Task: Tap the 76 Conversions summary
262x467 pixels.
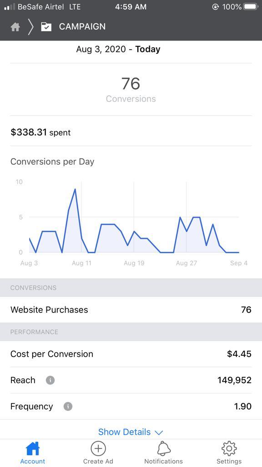Action: tap(131, 90)
